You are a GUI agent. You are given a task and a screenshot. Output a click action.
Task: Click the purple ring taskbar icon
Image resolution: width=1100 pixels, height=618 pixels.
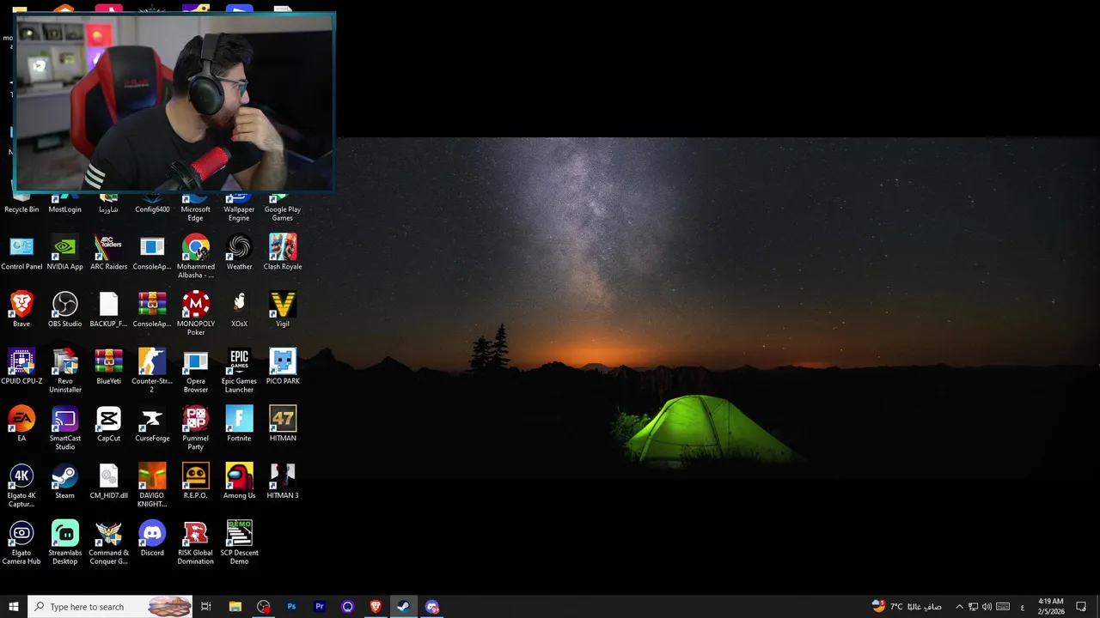(x=347, y=607)
